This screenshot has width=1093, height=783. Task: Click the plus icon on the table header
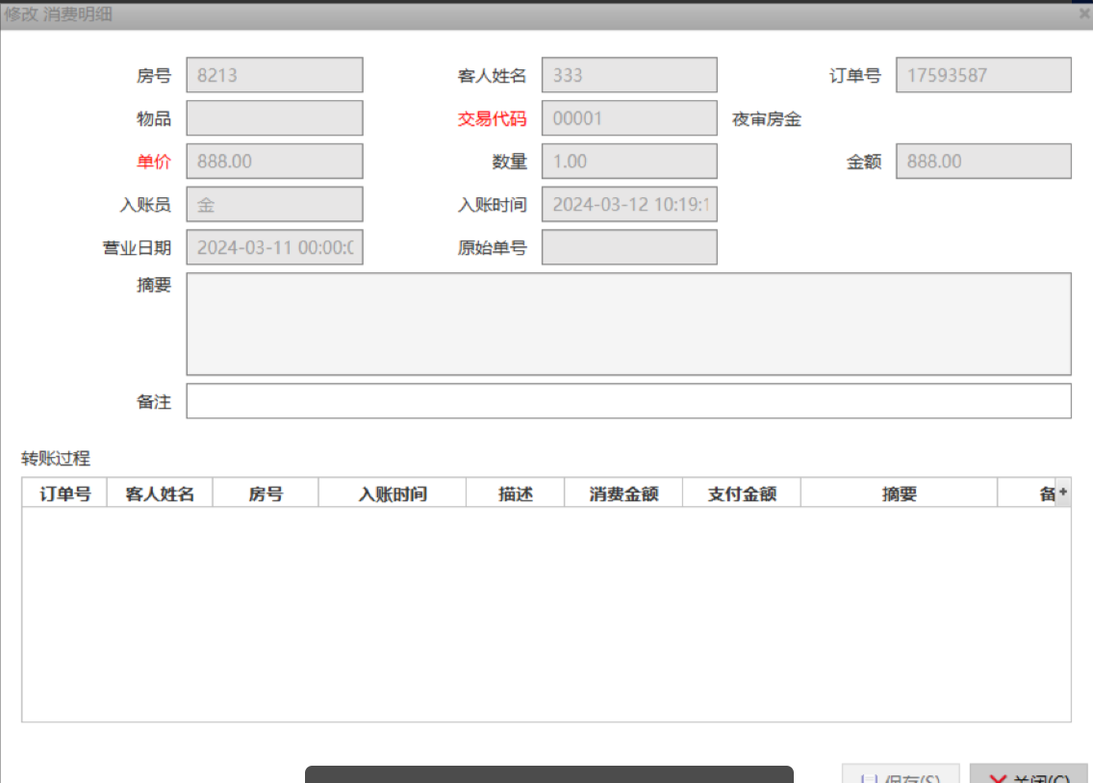[x=1063, y=493]
